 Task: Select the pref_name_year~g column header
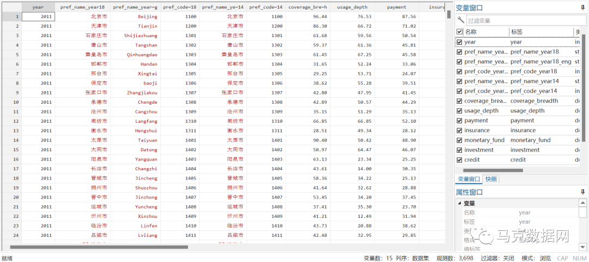coord(135,7)
